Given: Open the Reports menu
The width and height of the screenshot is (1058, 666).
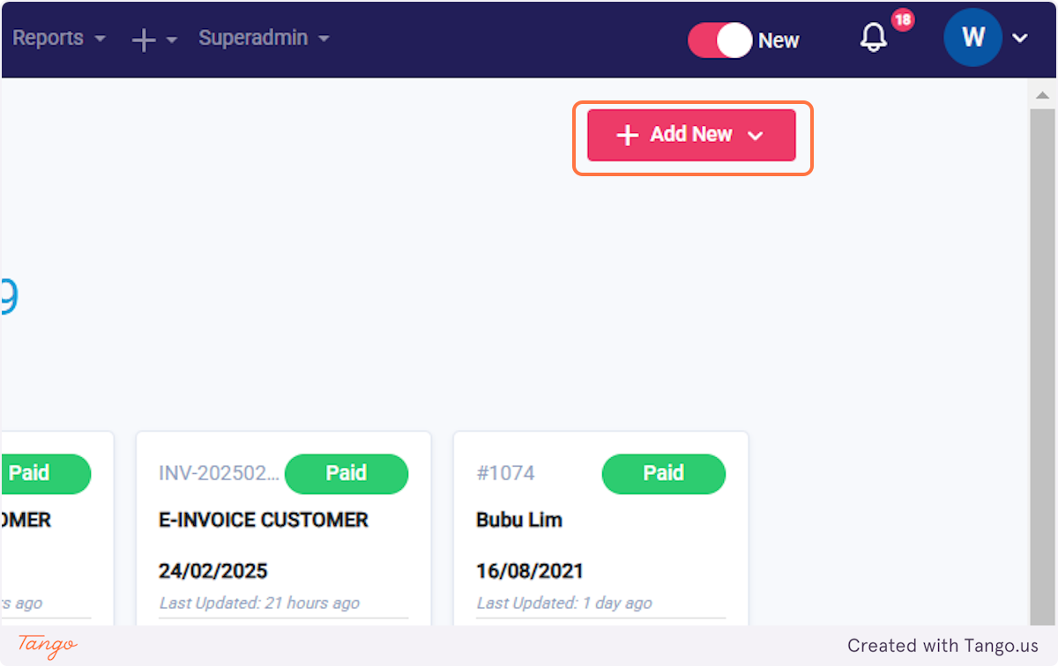Looking at the screenshot, I should [x=59, y=38].
